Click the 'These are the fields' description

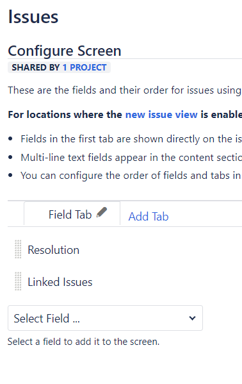pos(125,90)
